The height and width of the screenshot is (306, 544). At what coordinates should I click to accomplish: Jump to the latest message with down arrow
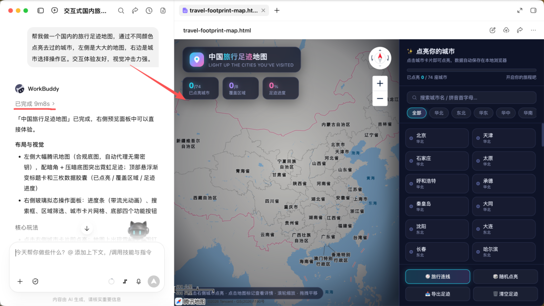click(x=87, y=228)
